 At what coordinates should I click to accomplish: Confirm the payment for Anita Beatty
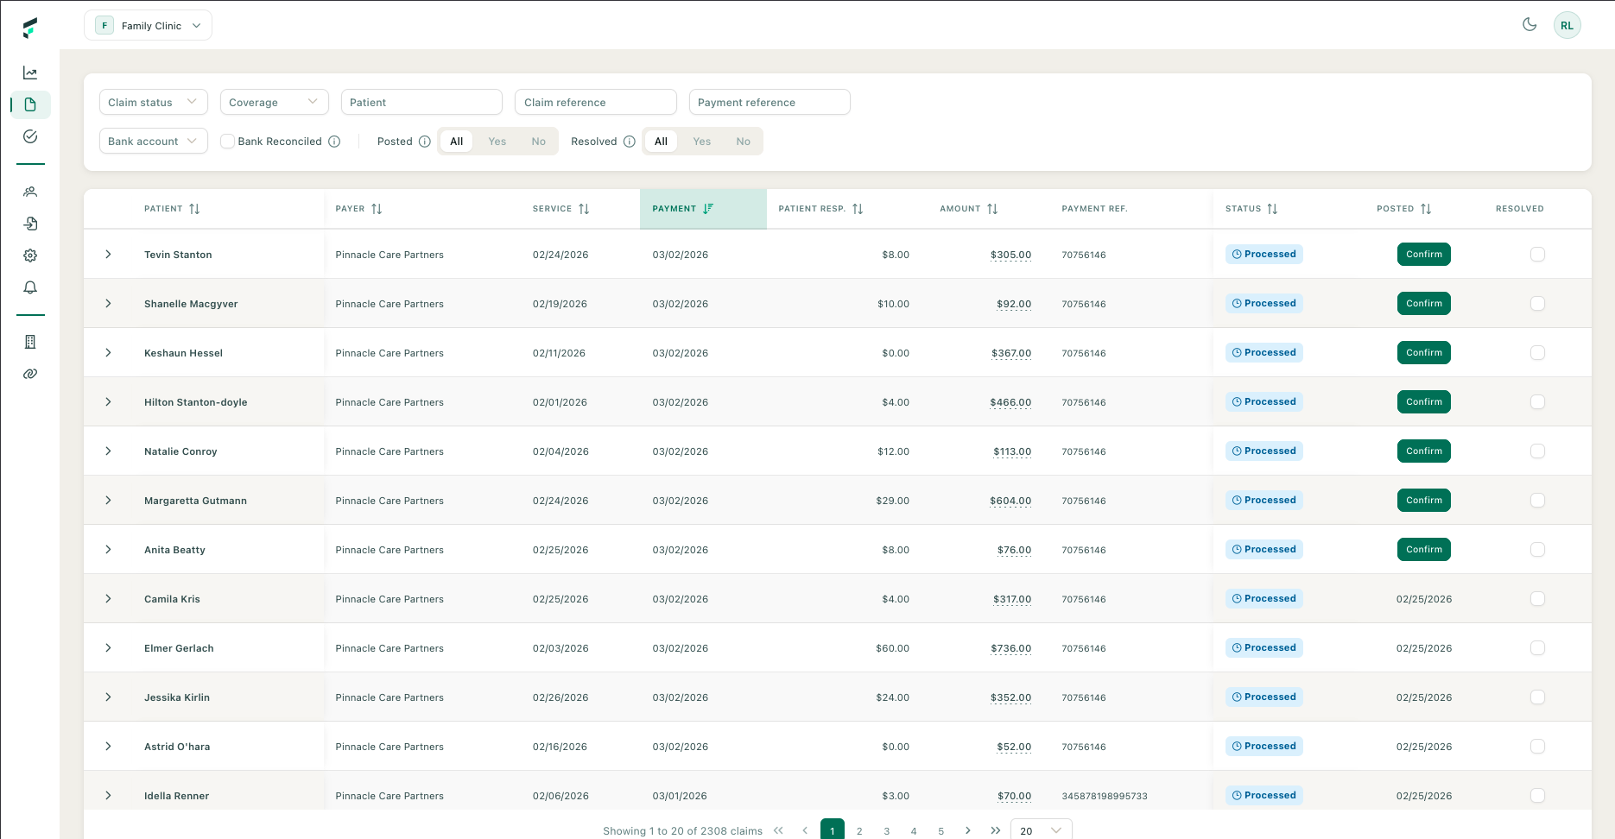click(x=1423, y=549)
